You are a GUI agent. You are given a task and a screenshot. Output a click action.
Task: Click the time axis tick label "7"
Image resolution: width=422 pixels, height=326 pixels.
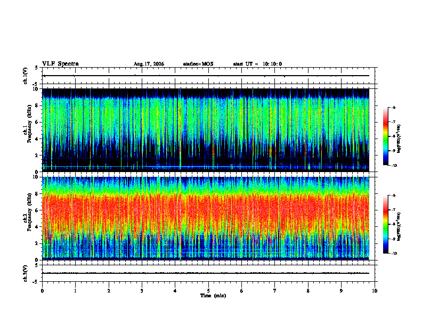pyautogui.click(x=275, y=291)
